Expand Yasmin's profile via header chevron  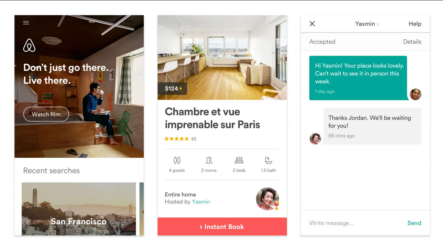(378, 24)
